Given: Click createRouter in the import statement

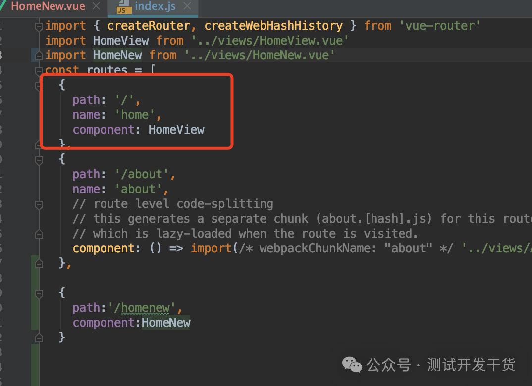Looking at the screenshot, I should pyautogui.click(x=149, y=26).
